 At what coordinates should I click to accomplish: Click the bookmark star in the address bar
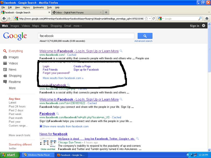coord(146,19)
